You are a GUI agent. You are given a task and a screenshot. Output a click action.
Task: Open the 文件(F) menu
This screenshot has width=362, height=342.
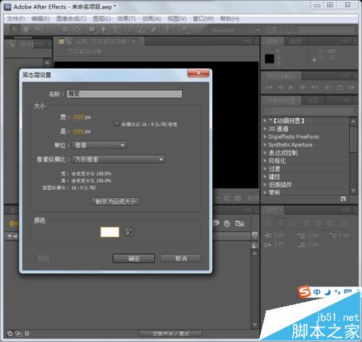[16, 19]
